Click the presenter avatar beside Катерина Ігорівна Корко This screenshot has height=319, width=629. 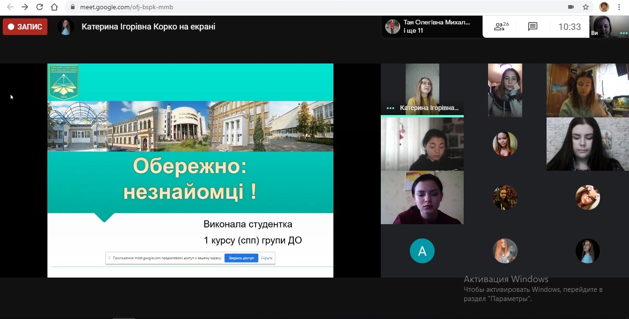[66, 27]
